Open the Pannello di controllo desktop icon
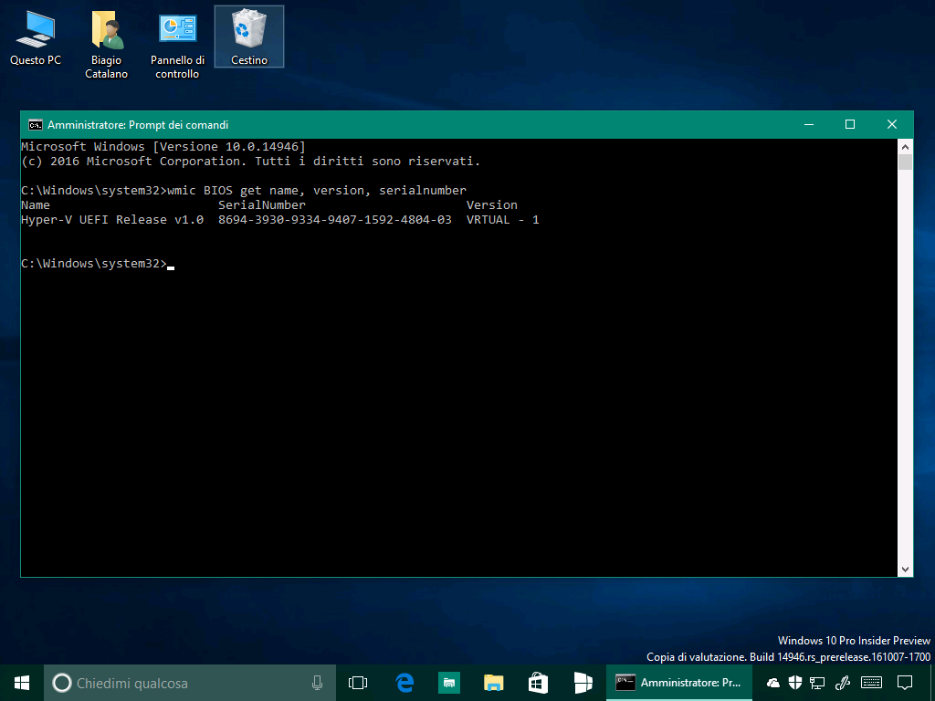Viewport: 935px width, 701px height. click(x=177, y=45)
